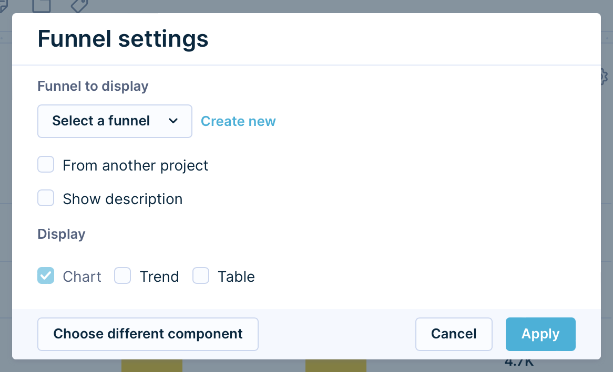Click the Display section heading
This screenshot has width=613, height=372.
click(x=62, y=234)
